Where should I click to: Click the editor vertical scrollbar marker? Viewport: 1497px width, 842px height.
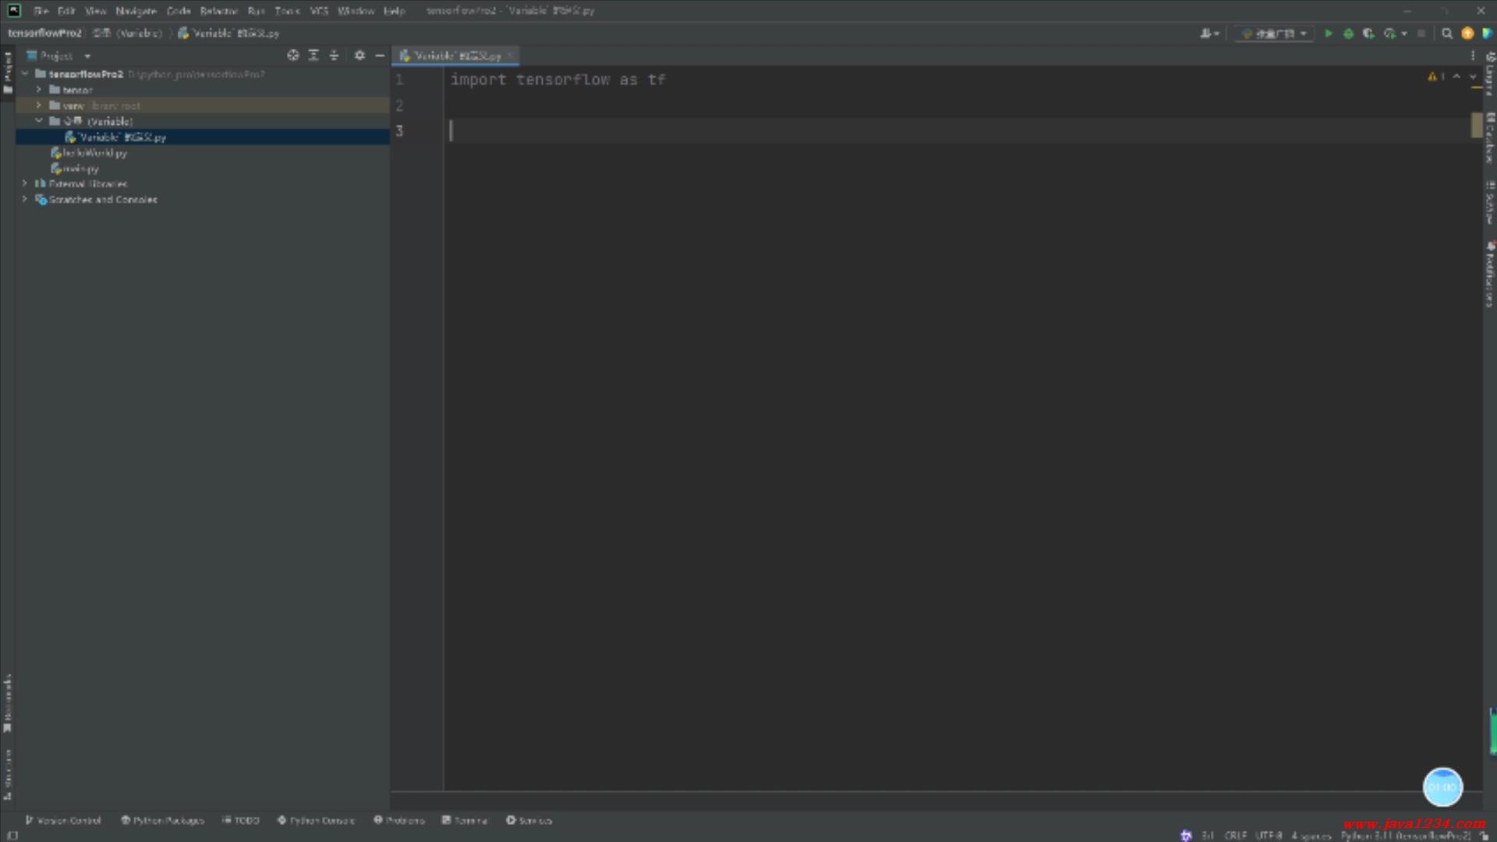pos(1477,126)
